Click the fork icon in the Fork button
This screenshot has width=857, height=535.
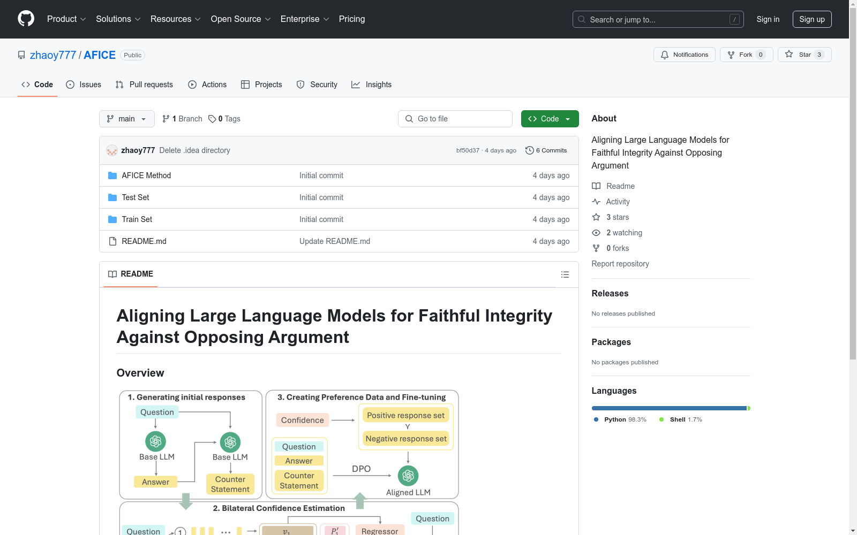pyautogui.click(x=731, y=55)
